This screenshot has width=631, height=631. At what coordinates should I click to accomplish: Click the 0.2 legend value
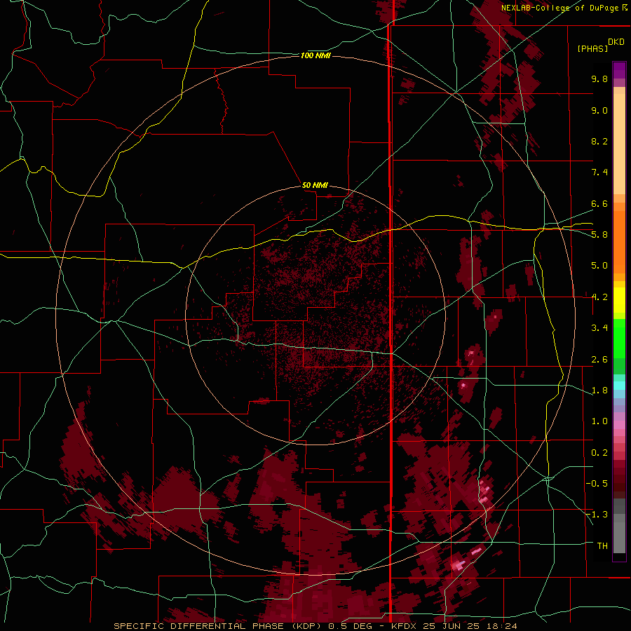(x=599, y=453)
